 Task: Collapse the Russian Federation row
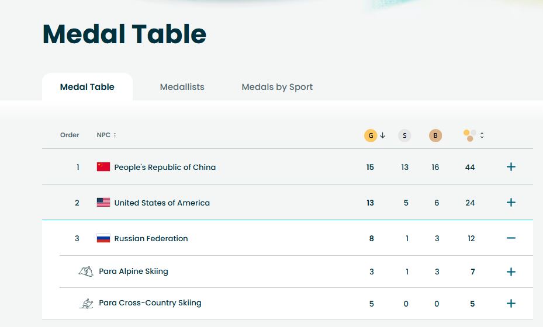(x=511, y=238)
